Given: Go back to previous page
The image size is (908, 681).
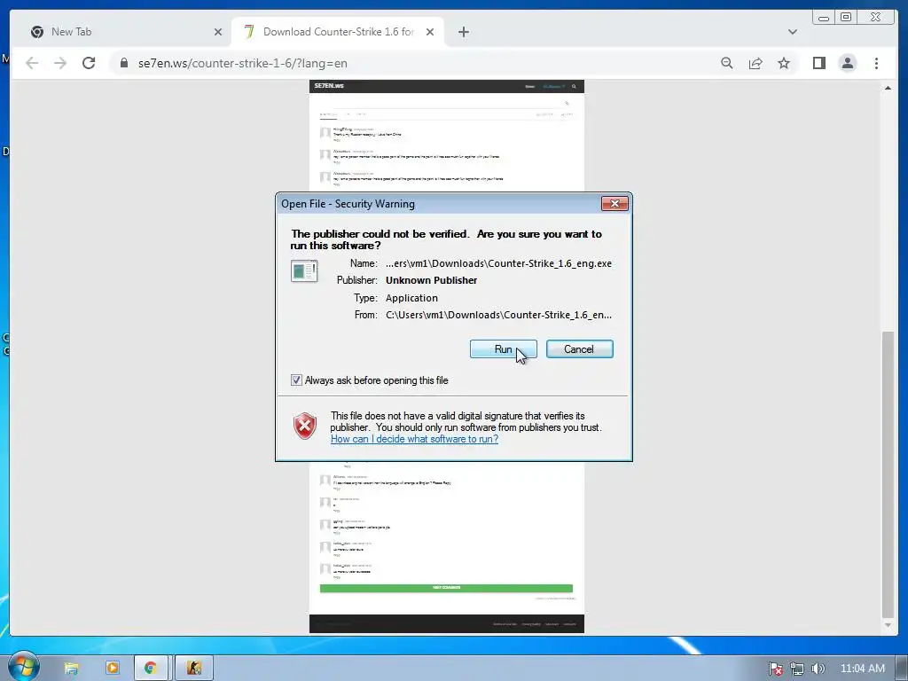Looking at the screenshot, I should [32, 63].
